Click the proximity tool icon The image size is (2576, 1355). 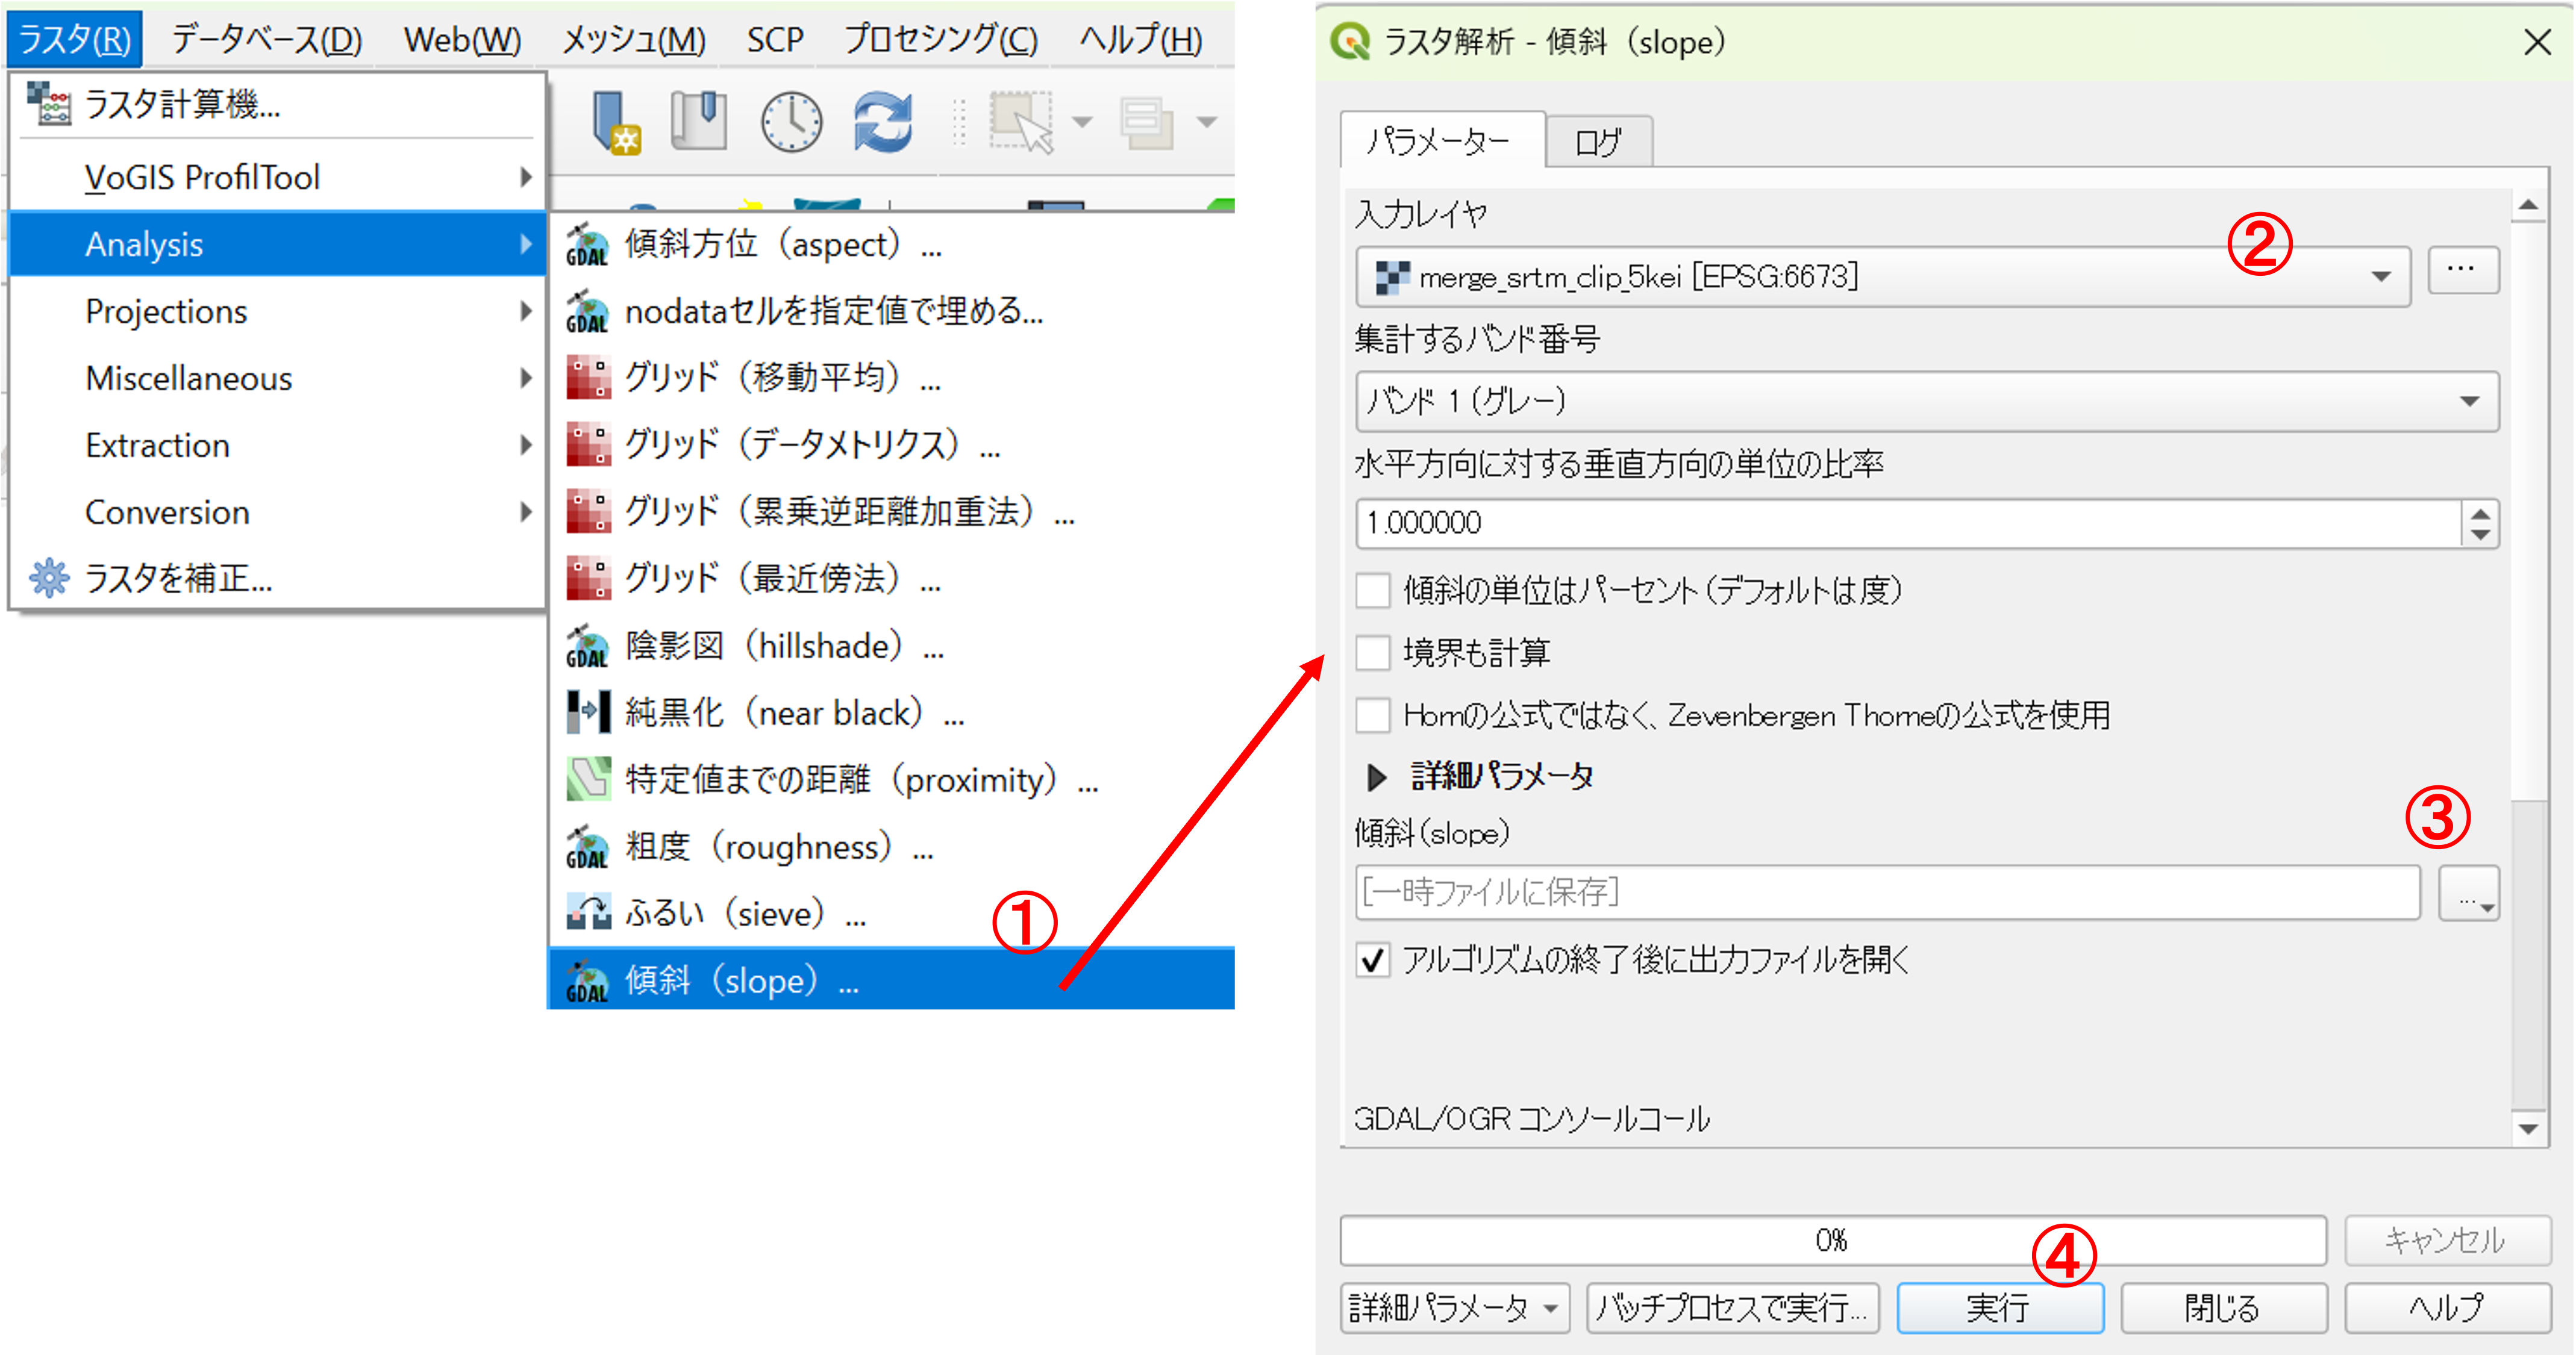click(588, 780)
